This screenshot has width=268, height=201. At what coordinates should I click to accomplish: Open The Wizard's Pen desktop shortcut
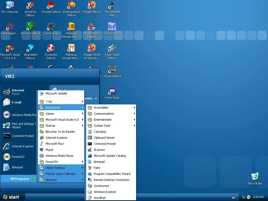(112, 9)
